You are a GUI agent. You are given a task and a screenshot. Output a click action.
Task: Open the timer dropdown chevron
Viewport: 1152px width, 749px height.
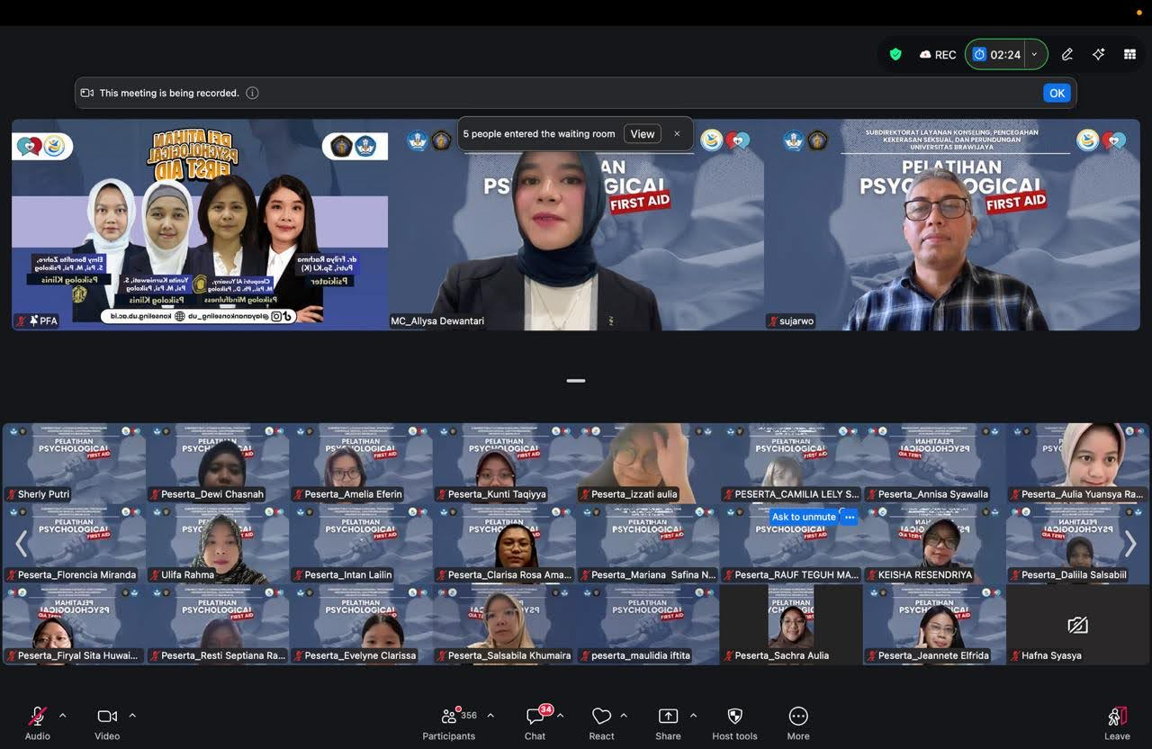tap(1034, 55)
